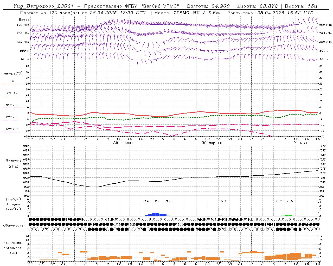Click the Тем-ра(°C) axis title
Viewport: 333px width, 266px height.
[12, 74]
